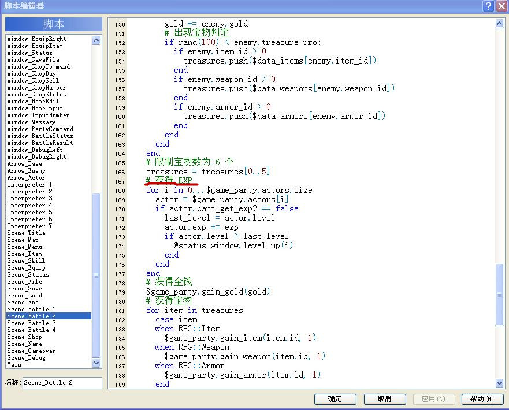Click the code pane vertical scrollbar thumb
509x410 pixels.
500,295
